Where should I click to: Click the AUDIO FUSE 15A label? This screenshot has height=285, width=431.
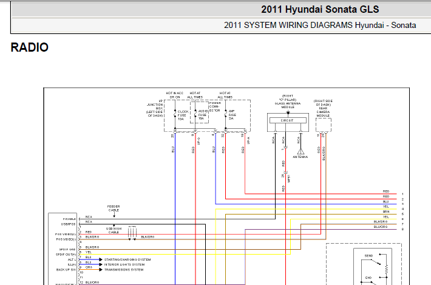(x=203, y=115)
